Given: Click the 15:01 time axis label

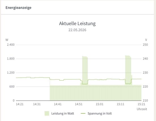Looking at the screenshot, I should (99, 104).
